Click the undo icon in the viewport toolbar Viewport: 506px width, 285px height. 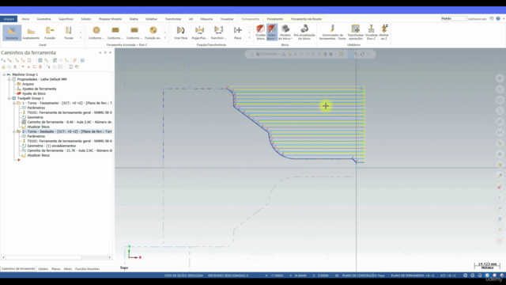pyautogui.click(x=357, y=55)
